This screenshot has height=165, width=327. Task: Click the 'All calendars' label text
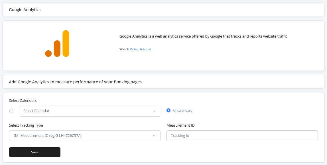pyautogui.click(x=182, y=111)
